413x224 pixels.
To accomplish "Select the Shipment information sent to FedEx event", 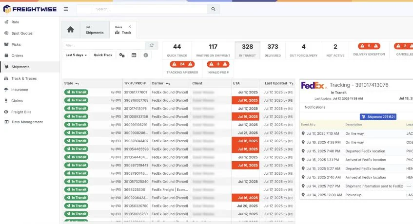I will point(374,186).
